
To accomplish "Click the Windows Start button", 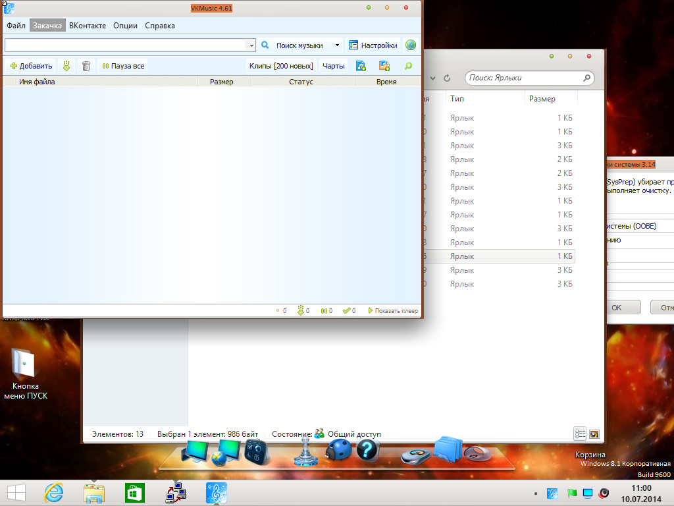I will [x=16, y=493].
